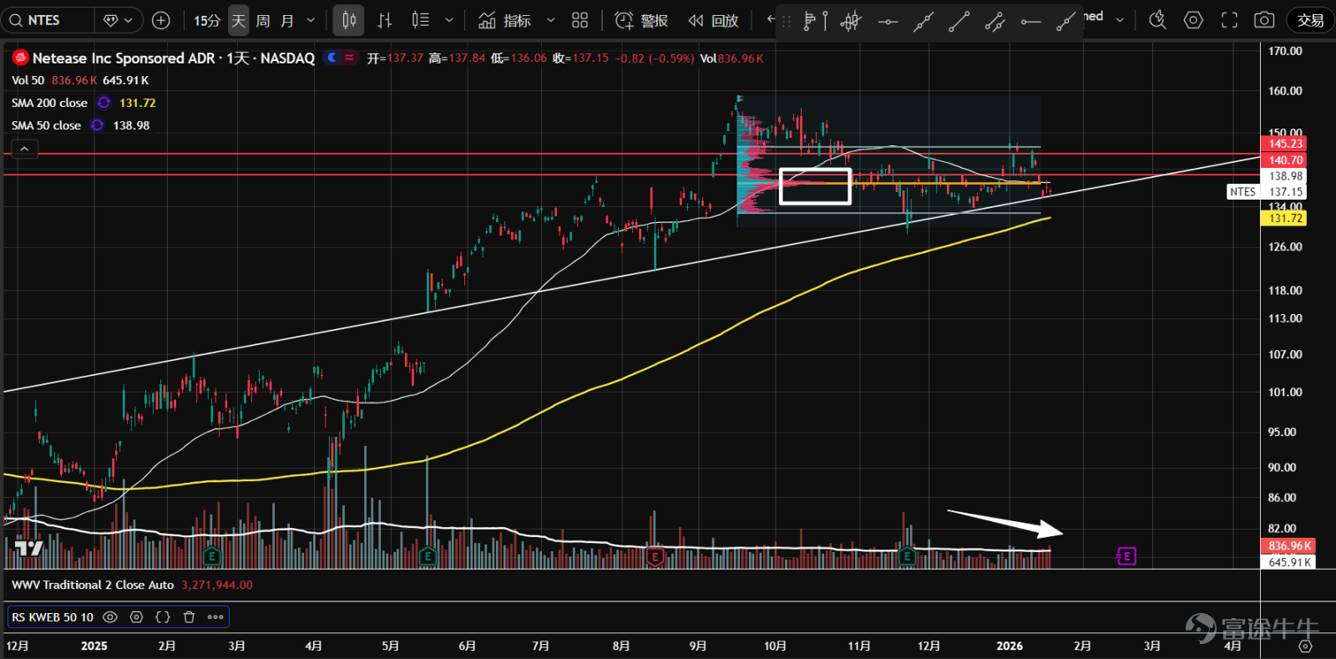
Task: Hide the RS KWEB indicator with the eye
Action: (110, 617)
